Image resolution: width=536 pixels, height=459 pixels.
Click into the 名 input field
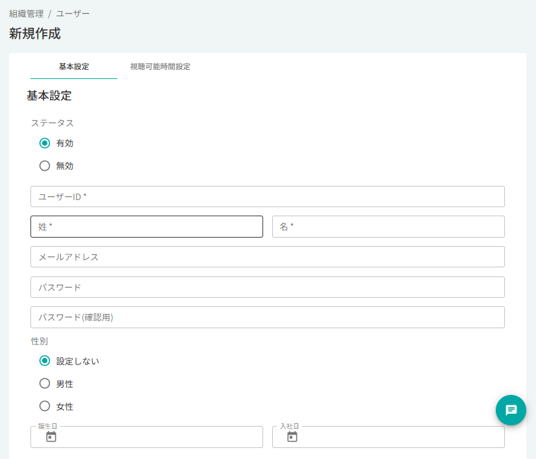coord(388,227)
